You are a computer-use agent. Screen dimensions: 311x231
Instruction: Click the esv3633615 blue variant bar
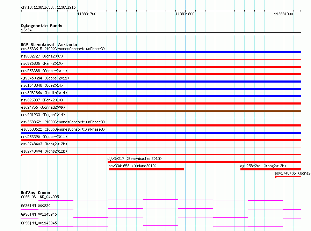click(161, 52)
